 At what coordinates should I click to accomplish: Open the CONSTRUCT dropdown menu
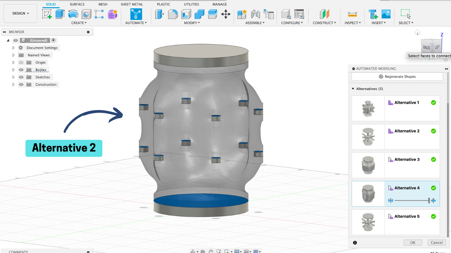pyautogui.click(x=325, y=23)
